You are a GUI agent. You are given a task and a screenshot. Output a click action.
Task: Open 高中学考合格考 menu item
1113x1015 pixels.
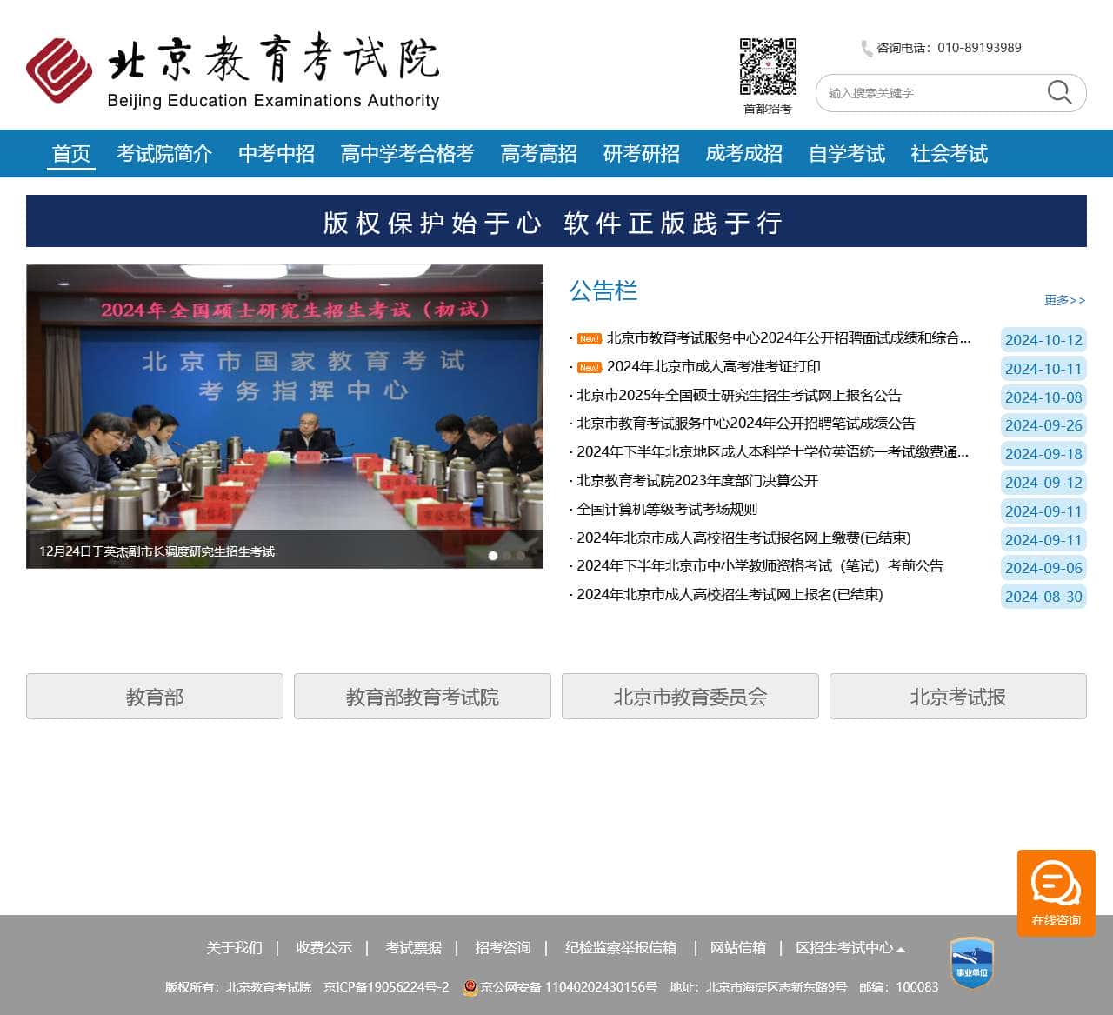pyautogui.click(x=408, y=154)
